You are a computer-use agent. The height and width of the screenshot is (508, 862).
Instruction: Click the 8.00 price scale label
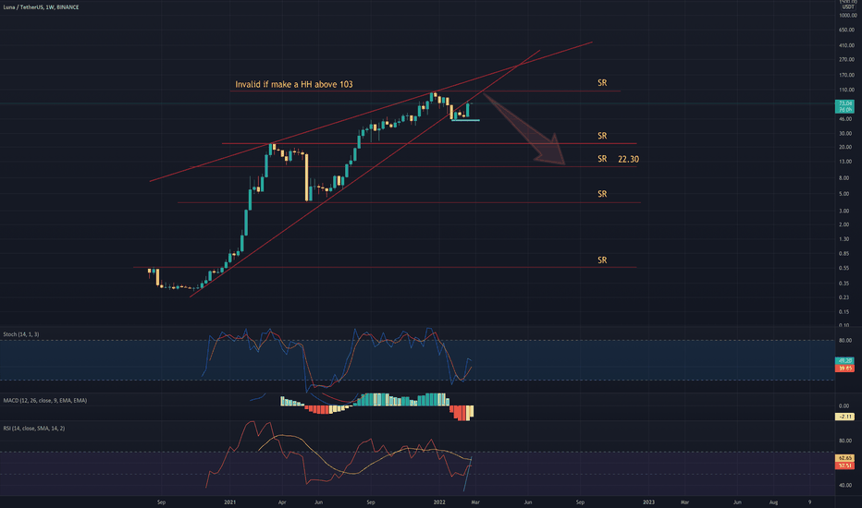(845, 178)
